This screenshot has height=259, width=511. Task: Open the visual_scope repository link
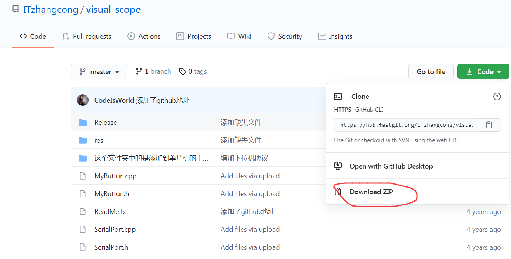point(113,10)
